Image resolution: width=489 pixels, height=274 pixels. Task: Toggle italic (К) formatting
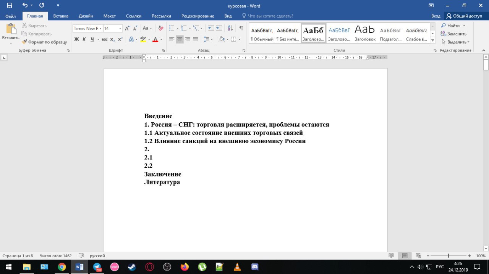[84, 39]
